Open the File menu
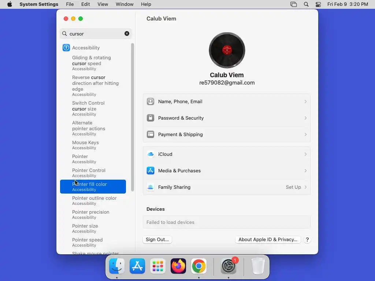 click(x=70, y=4)
